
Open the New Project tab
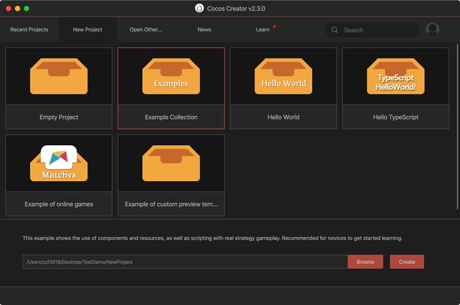[x=87, y=29]
